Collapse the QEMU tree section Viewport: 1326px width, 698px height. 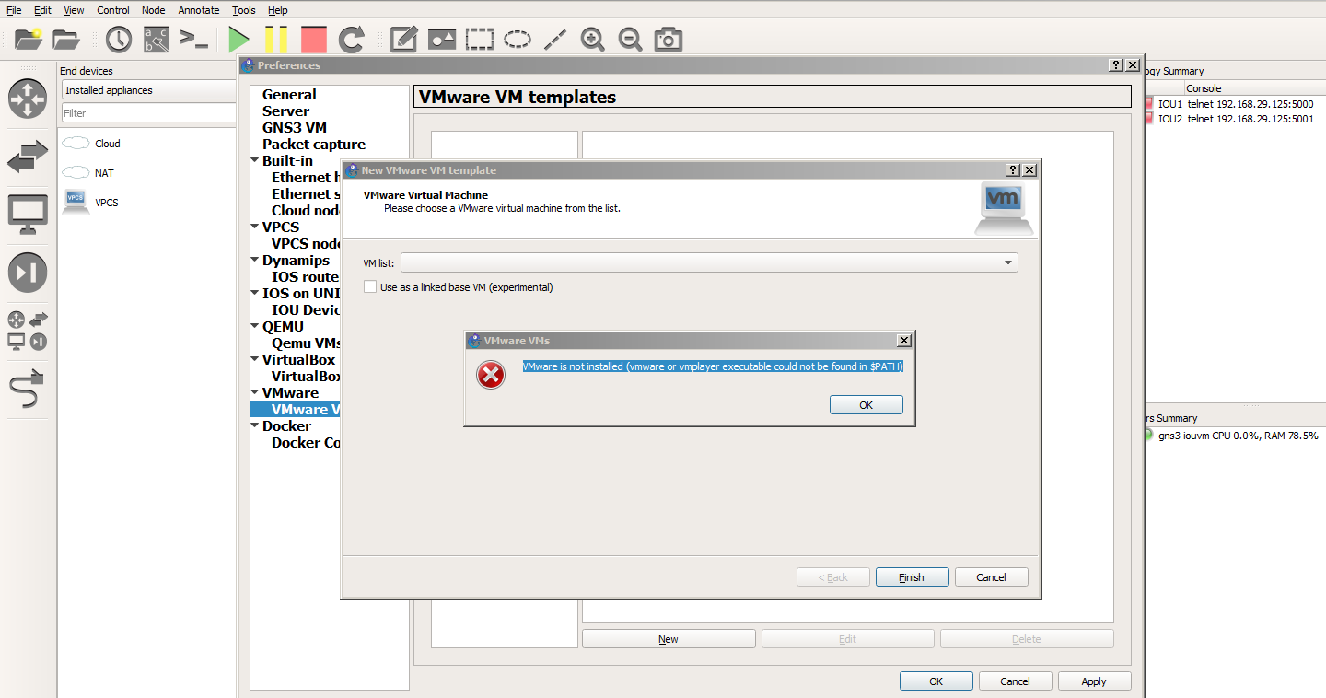pos(255,327)
